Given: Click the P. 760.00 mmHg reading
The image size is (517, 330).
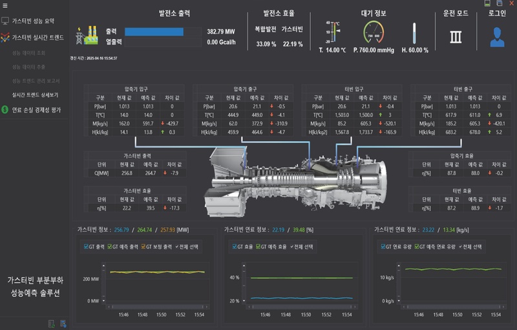Looking at the screenshot, I should pos(374,50).
